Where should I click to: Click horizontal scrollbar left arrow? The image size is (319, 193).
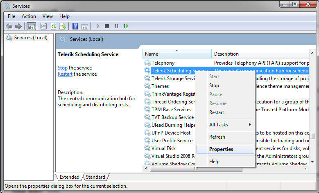point(146,168)
